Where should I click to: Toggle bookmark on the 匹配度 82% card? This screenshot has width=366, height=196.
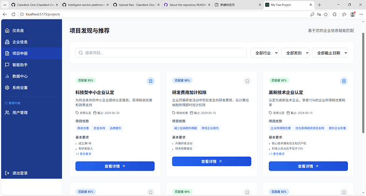[x=344, y=192]
